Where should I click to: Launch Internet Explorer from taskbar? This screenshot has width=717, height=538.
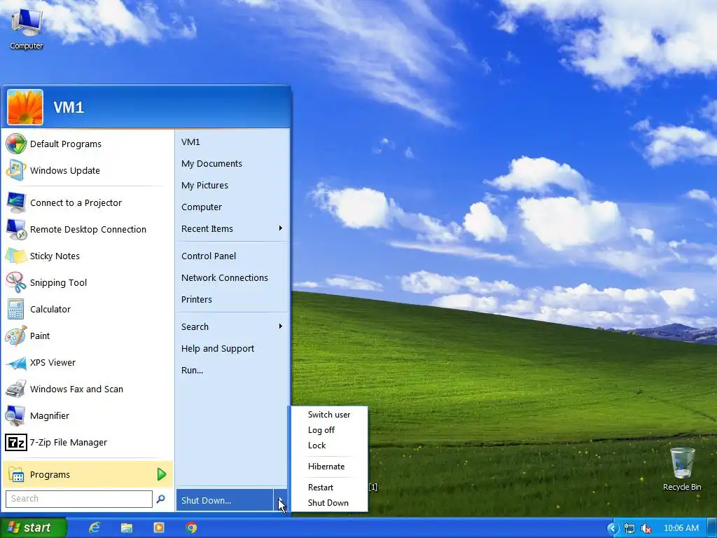point(95,527)
